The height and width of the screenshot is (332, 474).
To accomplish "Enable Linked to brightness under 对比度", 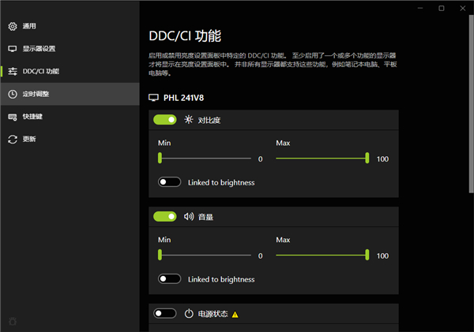I will coord(169,182).
